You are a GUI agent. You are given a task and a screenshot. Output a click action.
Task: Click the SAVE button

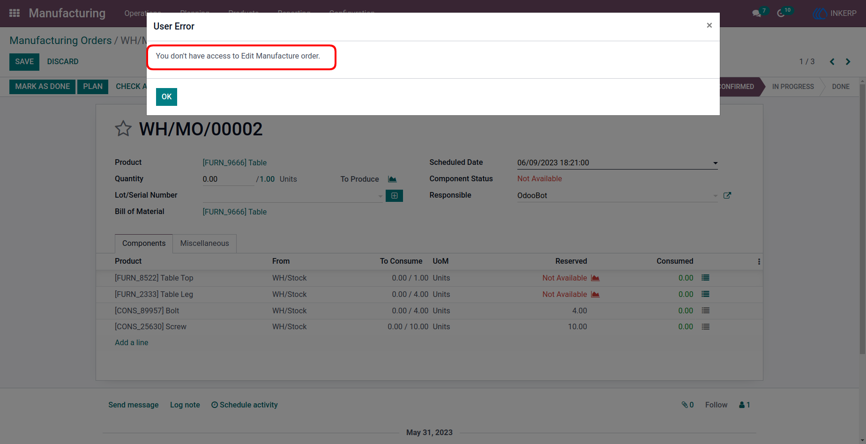tap(24, 62)
